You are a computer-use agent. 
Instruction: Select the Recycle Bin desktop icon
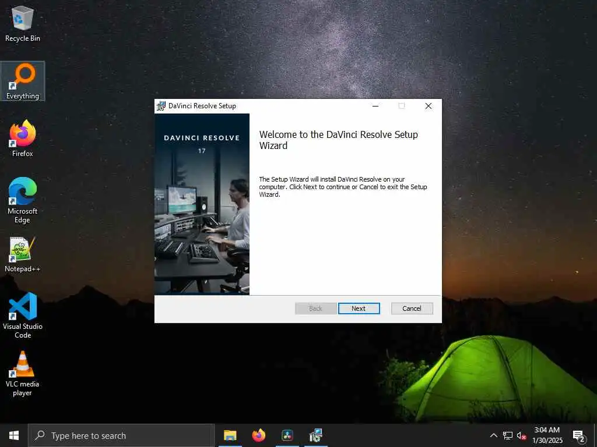pyautogui.click(x=23, y=23)
